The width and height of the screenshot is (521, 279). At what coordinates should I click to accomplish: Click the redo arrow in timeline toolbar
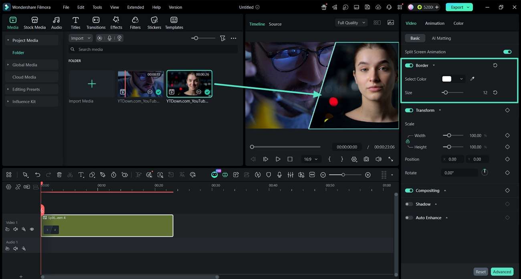click(48, 175)
